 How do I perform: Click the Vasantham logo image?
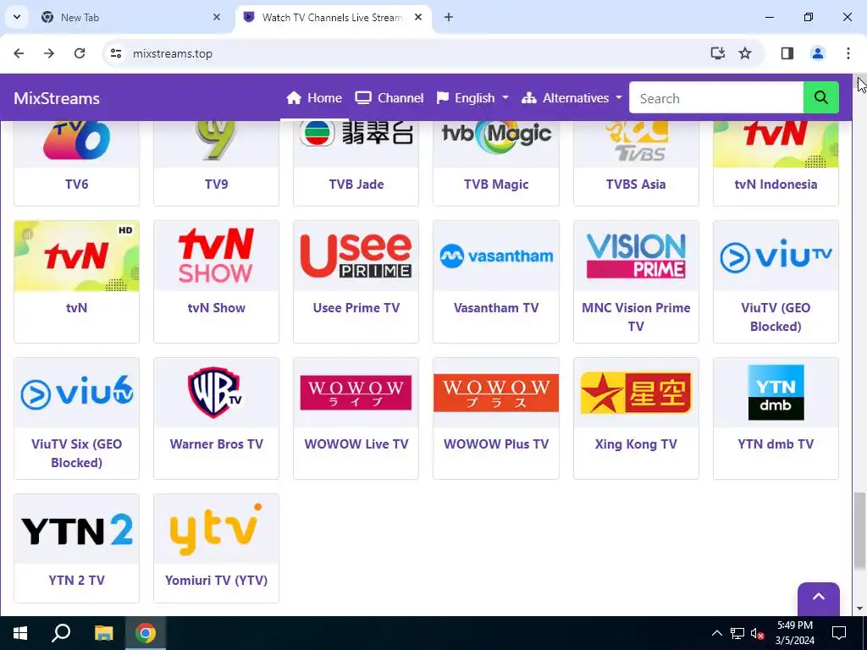tap(496, 256)
